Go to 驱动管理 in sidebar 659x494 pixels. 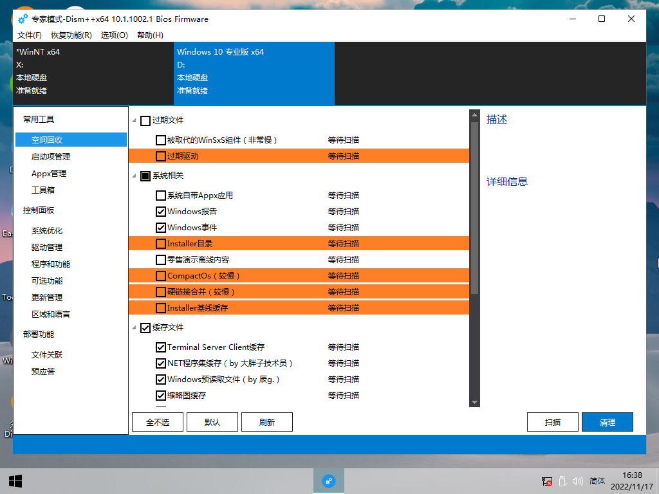click(47, 248)
